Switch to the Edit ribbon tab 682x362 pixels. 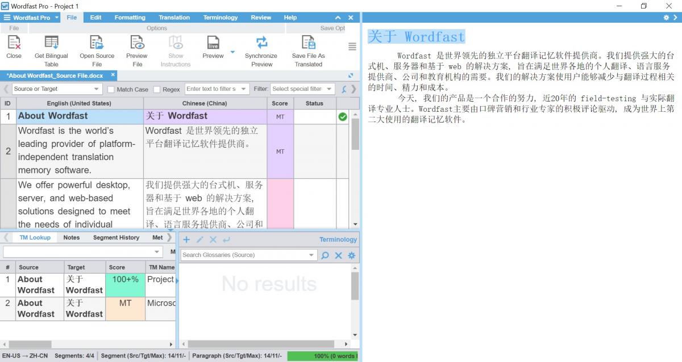pos(96,18)
